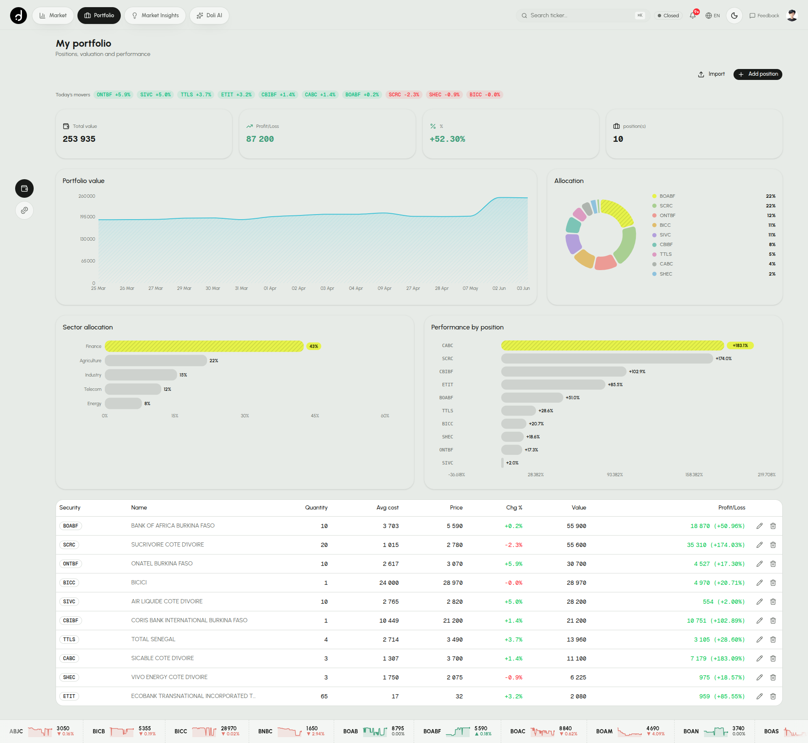Edit the SIVC position

point(760,602)
